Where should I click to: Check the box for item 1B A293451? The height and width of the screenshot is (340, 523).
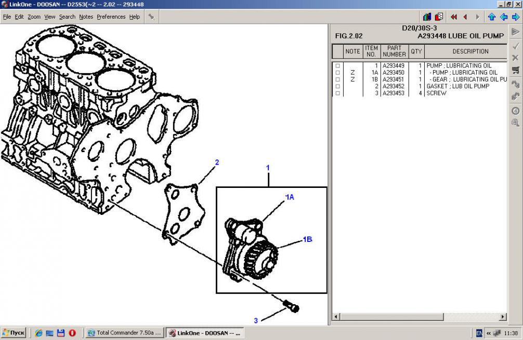pos(337,79)
